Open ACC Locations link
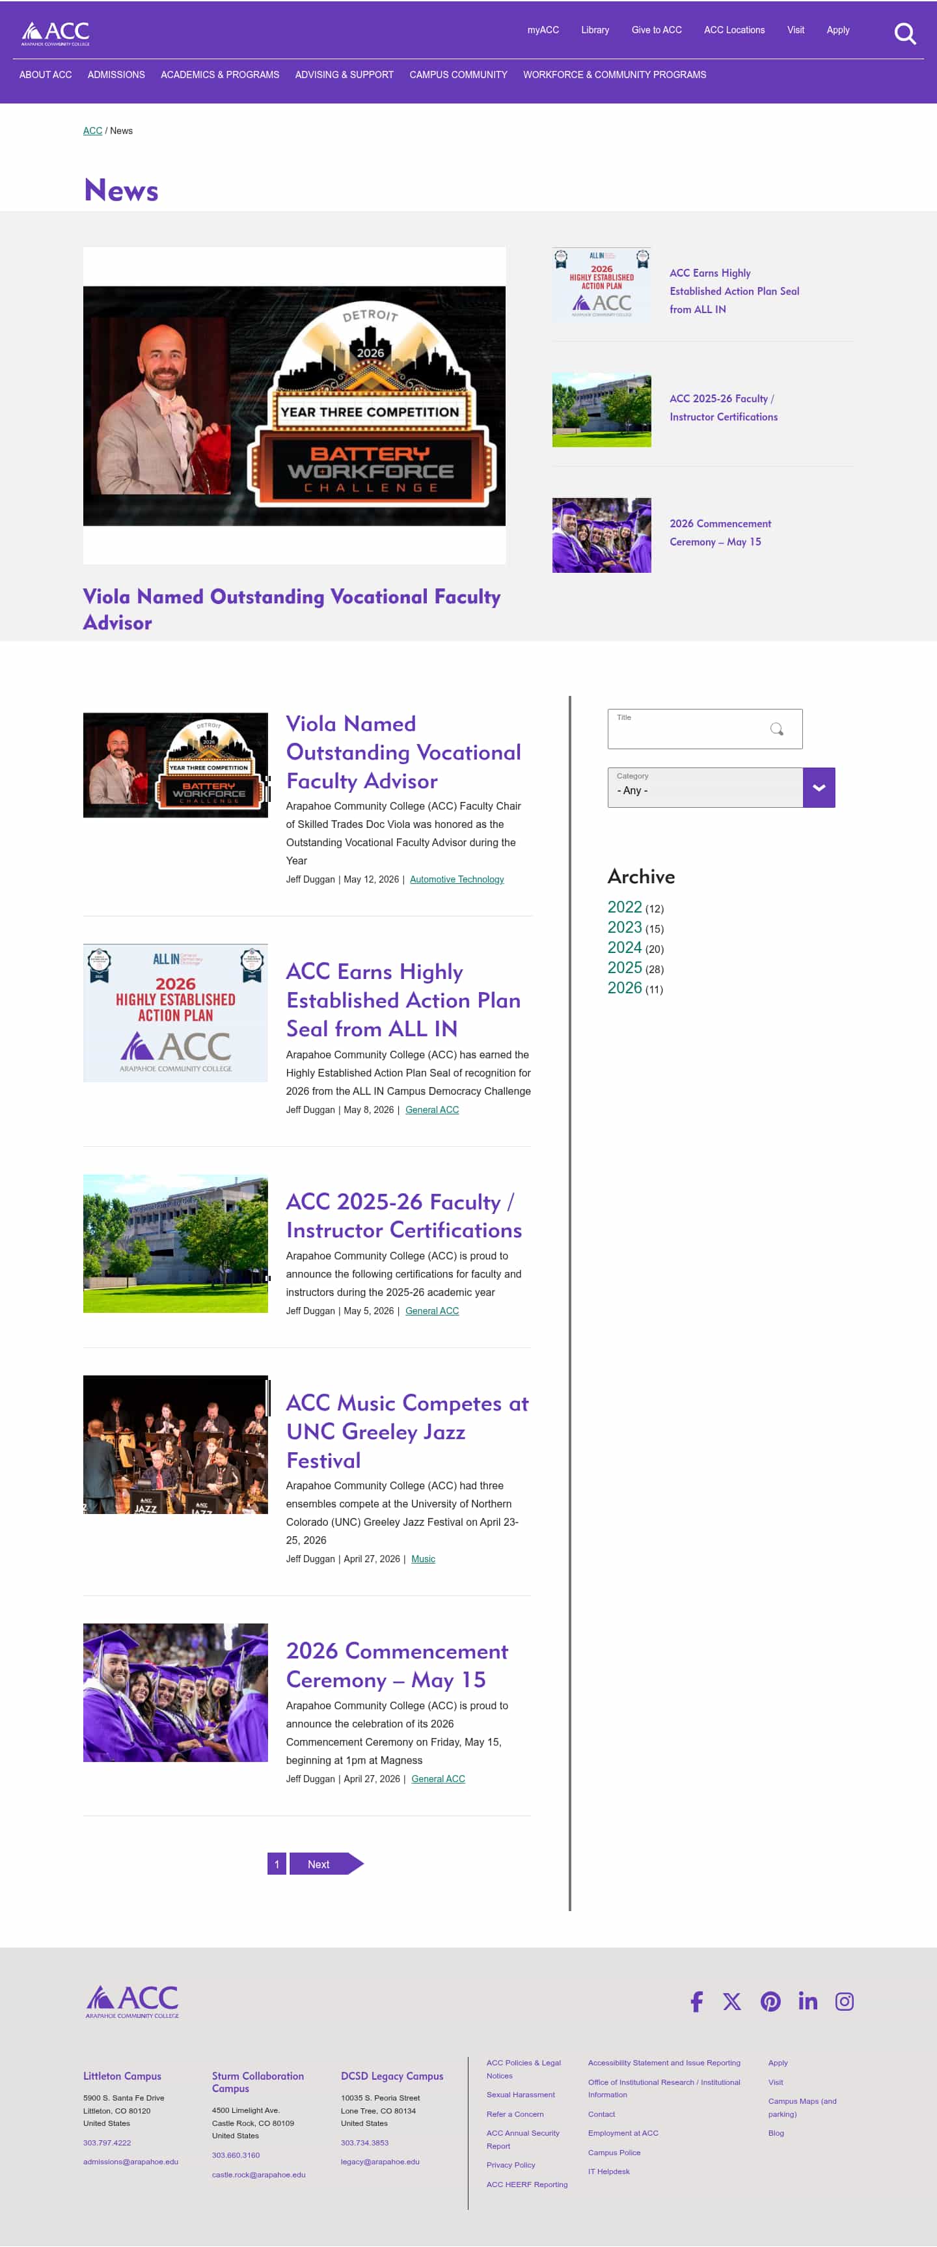Viewport: 937px width, 2247px height. [734, 30]
